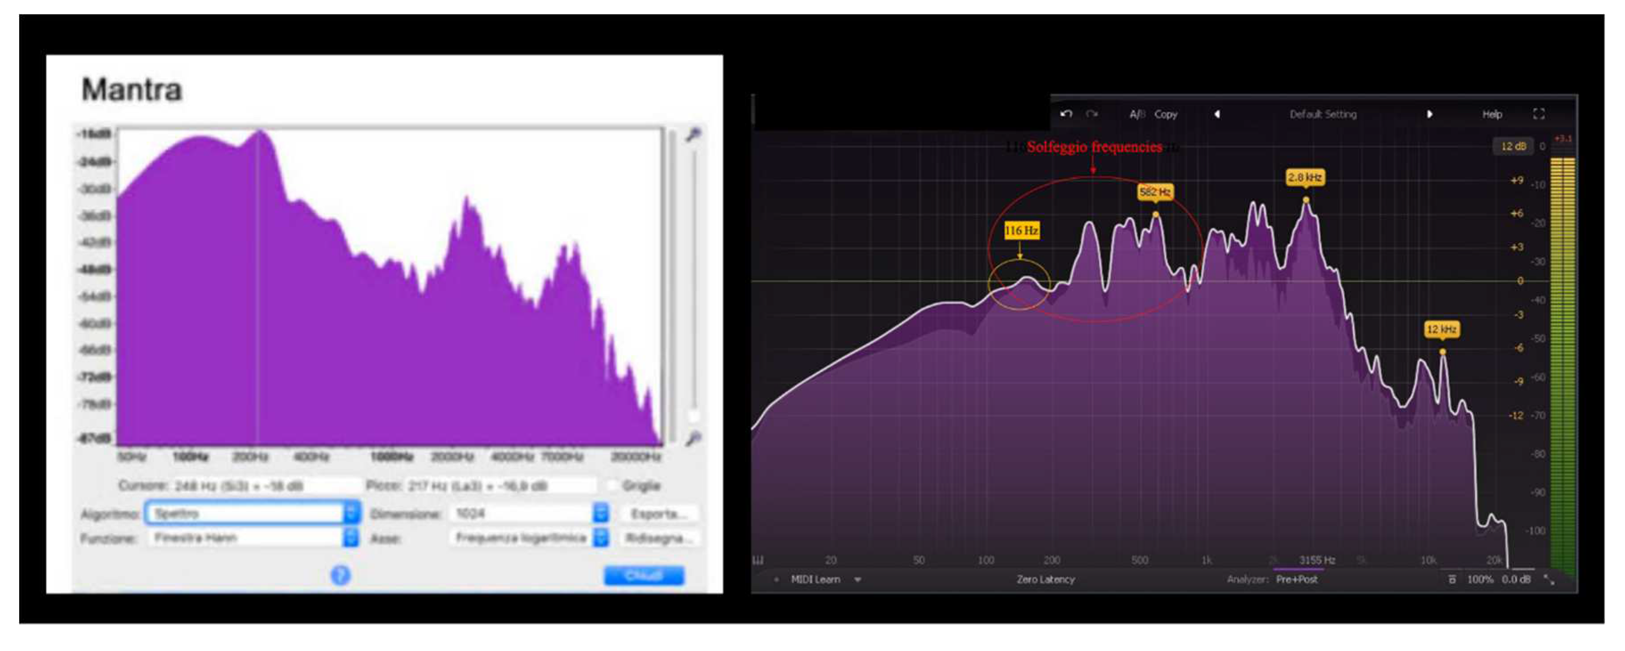The width and height of the screenshot is (1625, 651).
Task: Click the resize arrows icon bottom-right
Action: point(1549,579)
